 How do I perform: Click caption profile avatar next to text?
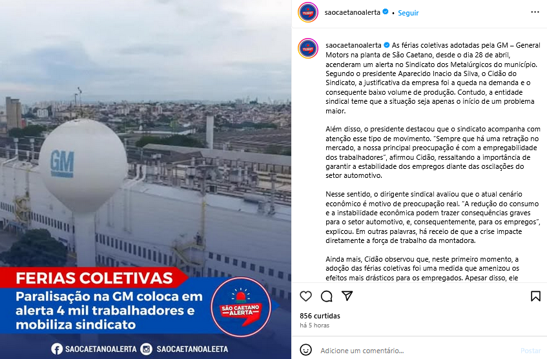coord(308,48)
